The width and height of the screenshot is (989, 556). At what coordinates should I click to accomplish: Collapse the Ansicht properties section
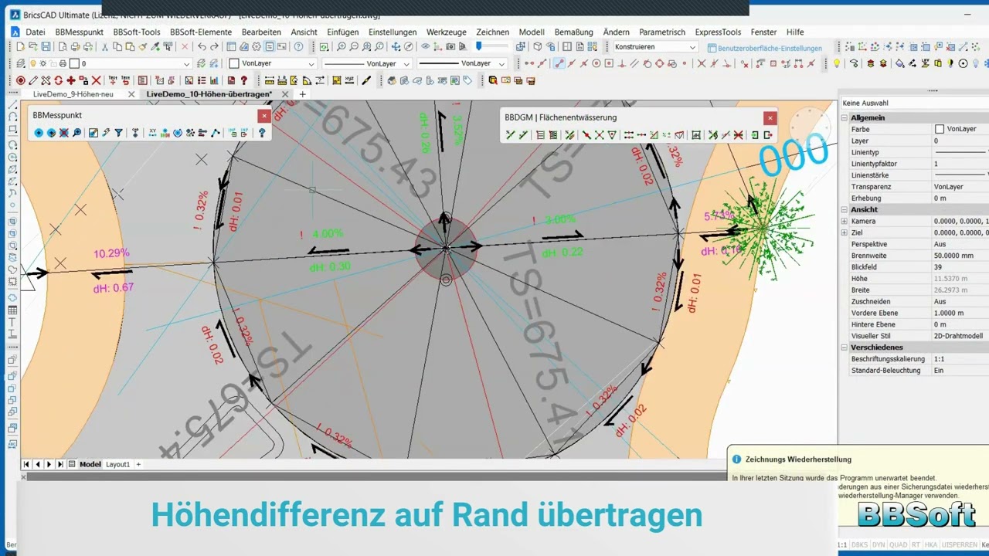tap(845, 209)
